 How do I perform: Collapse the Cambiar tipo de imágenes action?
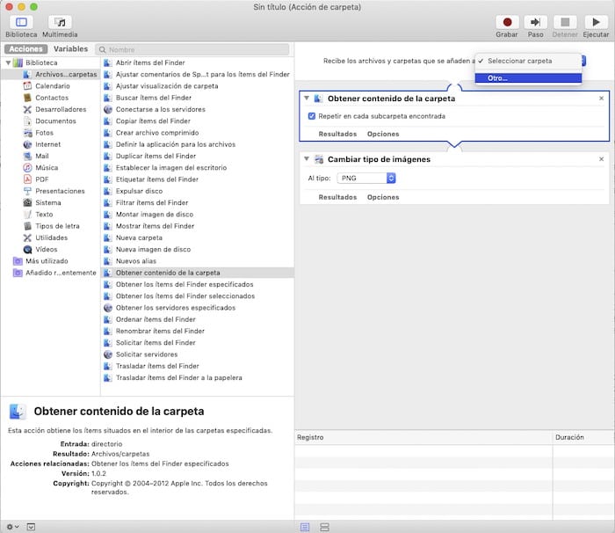click(307, 158)
